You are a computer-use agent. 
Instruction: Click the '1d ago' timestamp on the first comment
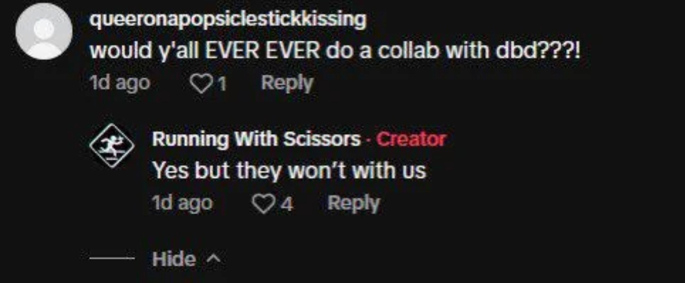(120, 83)
